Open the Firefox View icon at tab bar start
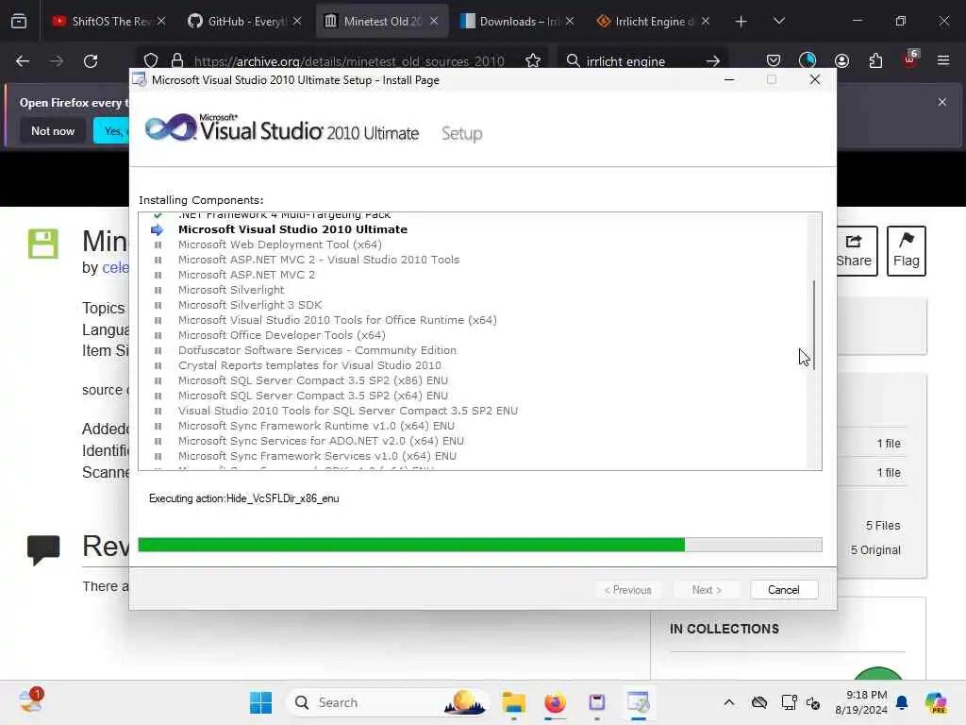 pos(19,22)
